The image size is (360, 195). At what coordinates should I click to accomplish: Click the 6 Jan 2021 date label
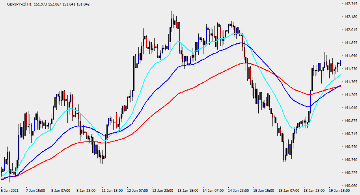point(10,190)
